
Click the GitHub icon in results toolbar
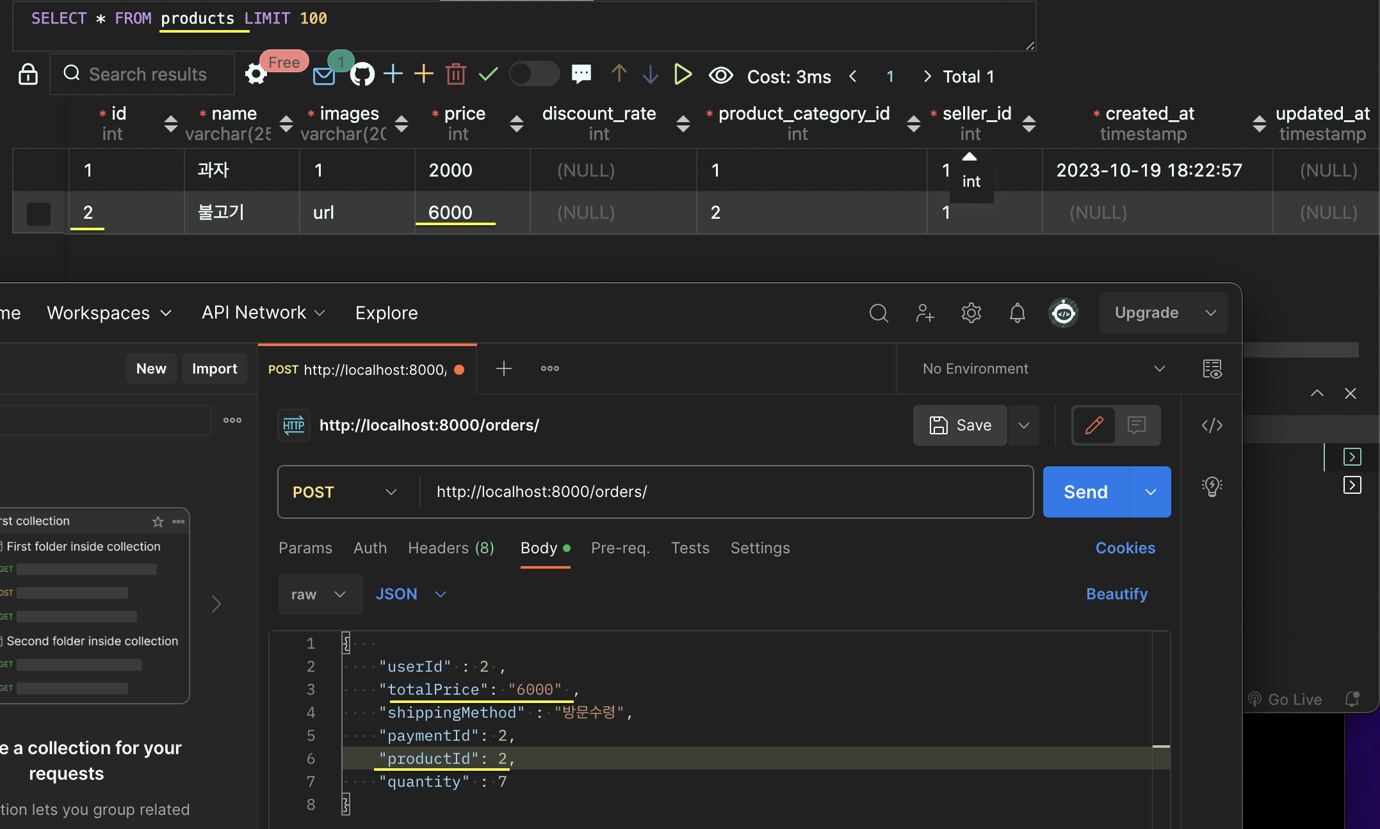coord(362,75)
